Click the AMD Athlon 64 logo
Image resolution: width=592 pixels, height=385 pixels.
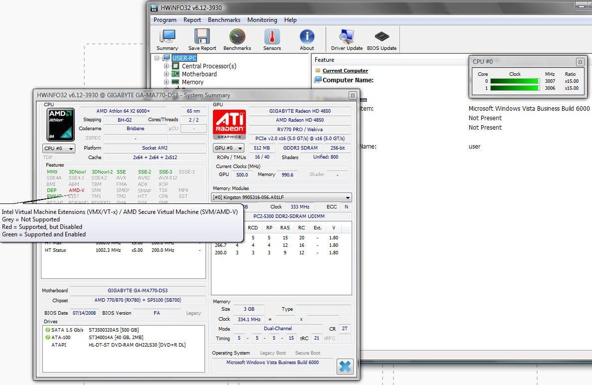pos(60,125)
